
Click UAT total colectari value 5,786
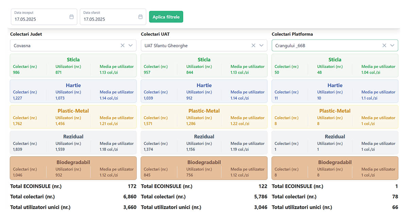[x=260, y=197]
